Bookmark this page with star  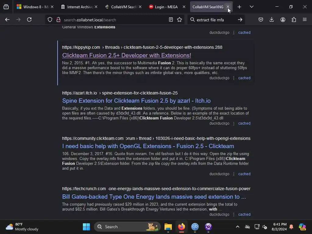pos(179,20)
